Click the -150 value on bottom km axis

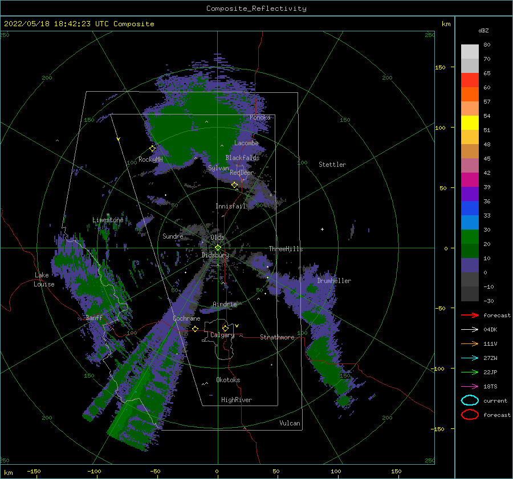point(34,471)
